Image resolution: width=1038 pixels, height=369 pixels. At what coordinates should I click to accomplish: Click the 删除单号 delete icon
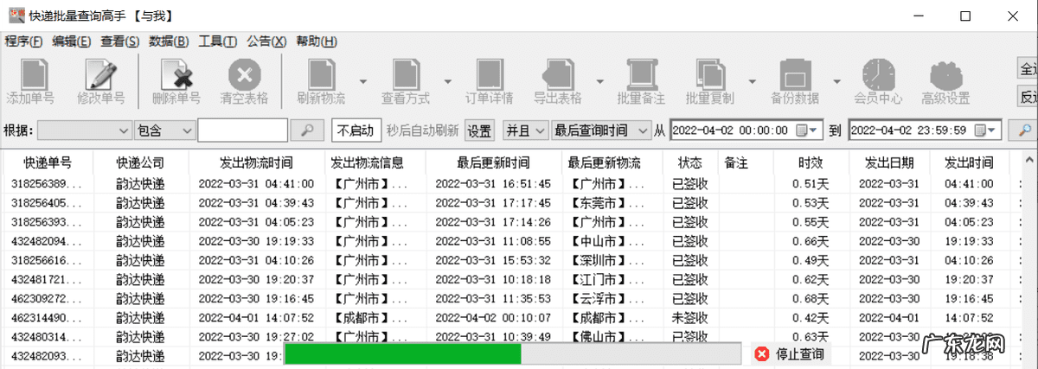[176, 73]
